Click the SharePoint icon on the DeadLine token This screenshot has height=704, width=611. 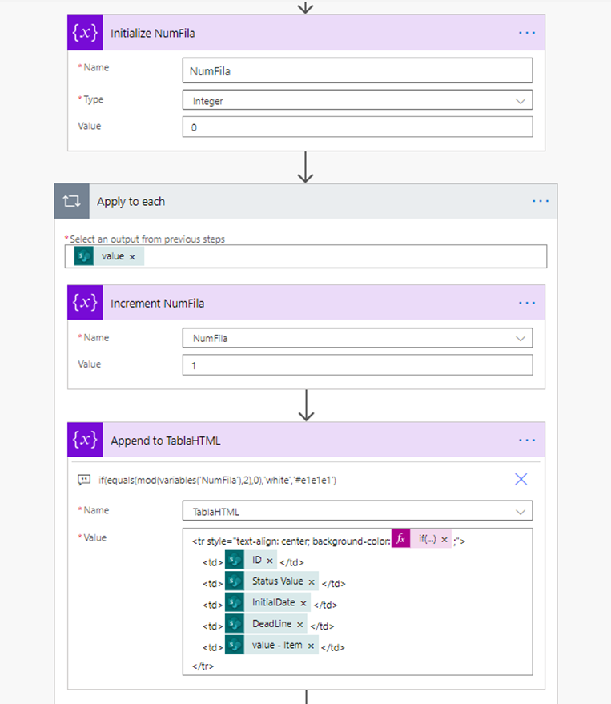coord(234,625)
